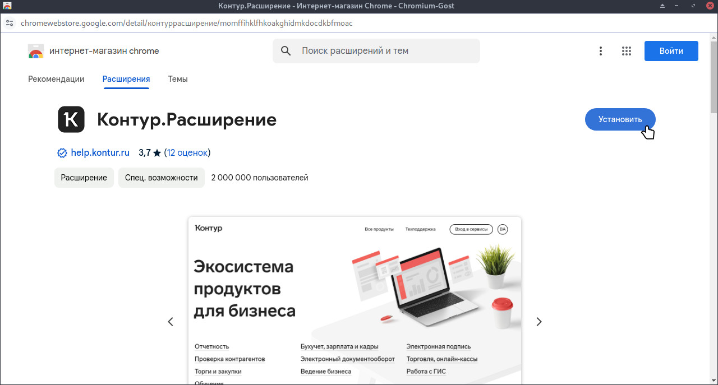Select the Расширения tab

click(x=126, y=79)
